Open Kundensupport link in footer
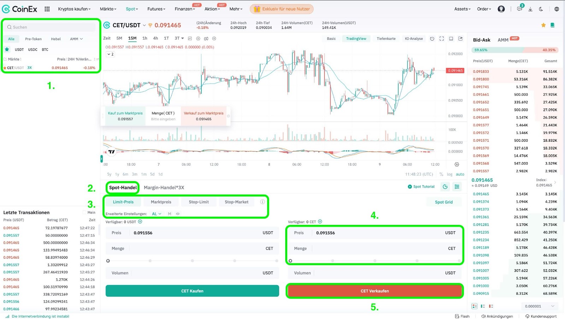Viewport: 565px width, 319px height. [541, 316]
